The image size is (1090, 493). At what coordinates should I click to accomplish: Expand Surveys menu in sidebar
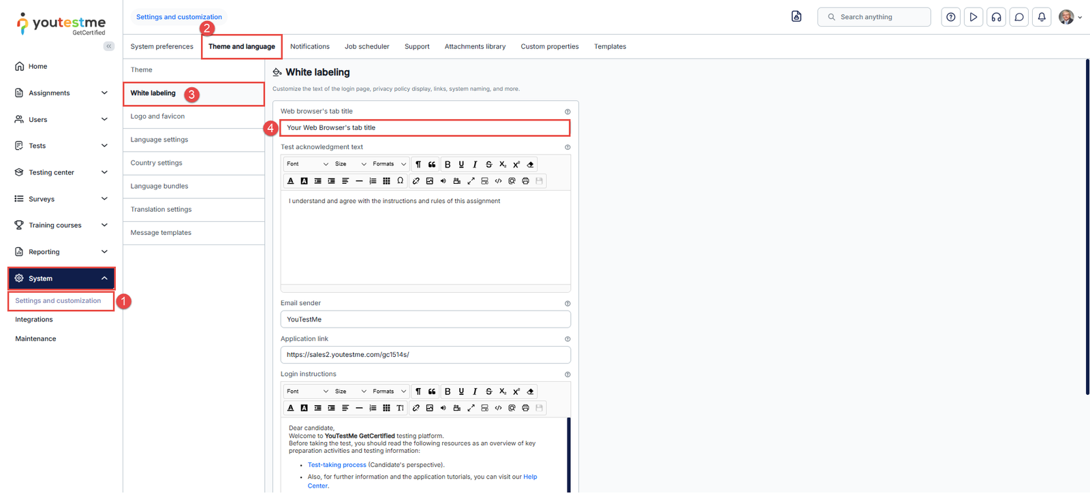click(61, 199)
